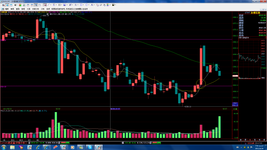Click the intraday mini chart in right panel
This screenshot has width=267, height=150.
click(249, 59)
